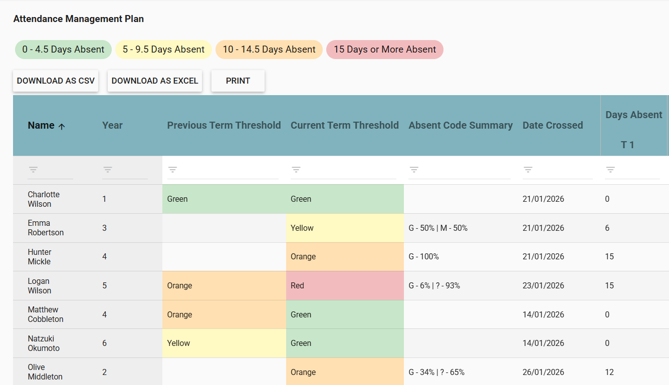Viewport: 669px width, 385px height.
Task: Sort by the Year column header
Action: 112,125
